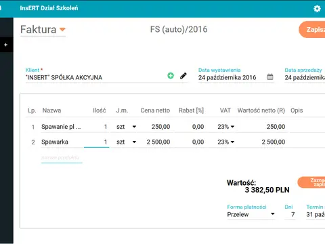Click the Dni field showing 7

coord(290,214)
